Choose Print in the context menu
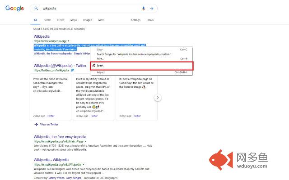This screenshot has height=180, width=289. [141, 59]
